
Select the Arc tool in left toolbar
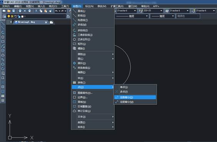(3, 46)
